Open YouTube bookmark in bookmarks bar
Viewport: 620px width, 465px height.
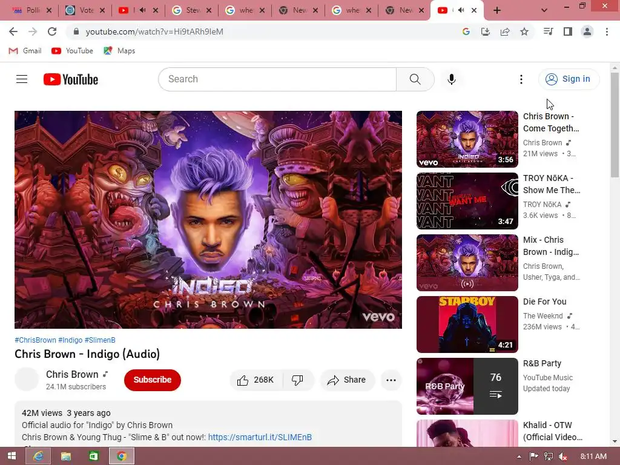click(x=73, y=51)
